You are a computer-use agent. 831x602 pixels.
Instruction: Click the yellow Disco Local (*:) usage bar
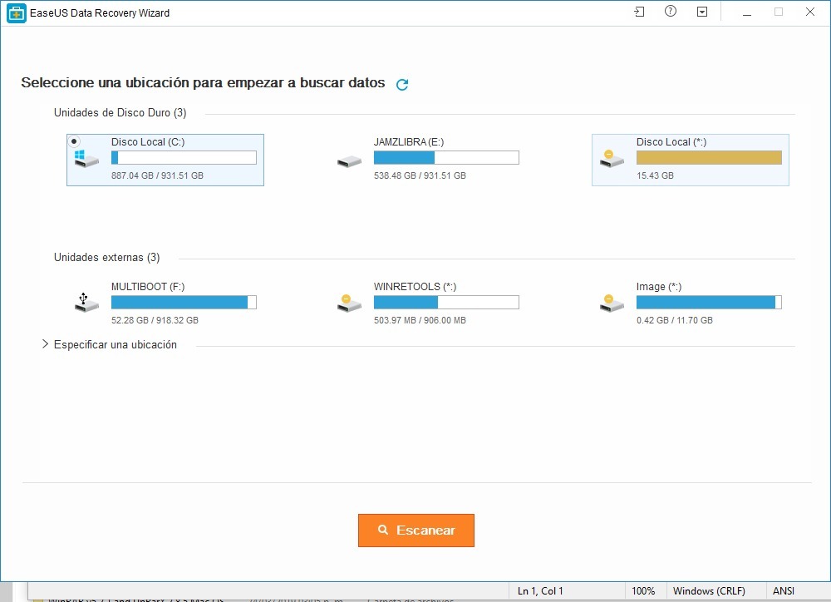point(709,157)
